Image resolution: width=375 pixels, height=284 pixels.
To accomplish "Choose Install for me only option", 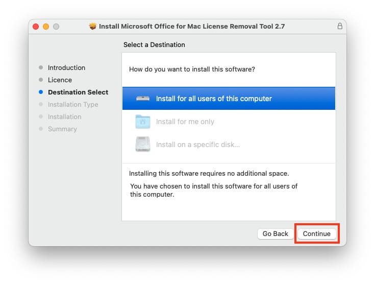I will 185,122.
